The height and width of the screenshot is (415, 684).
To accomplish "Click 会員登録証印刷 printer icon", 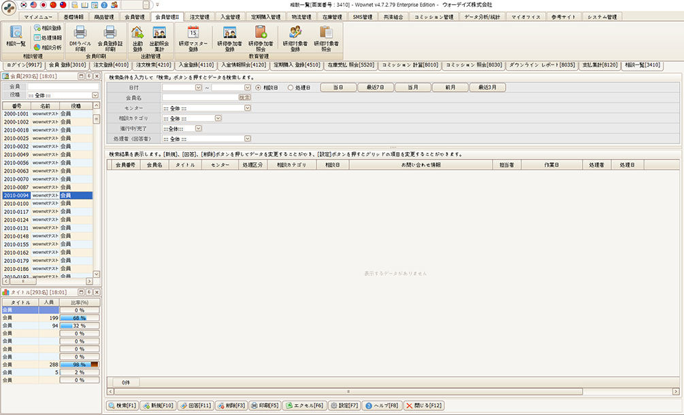I will [x=110, y=38].
